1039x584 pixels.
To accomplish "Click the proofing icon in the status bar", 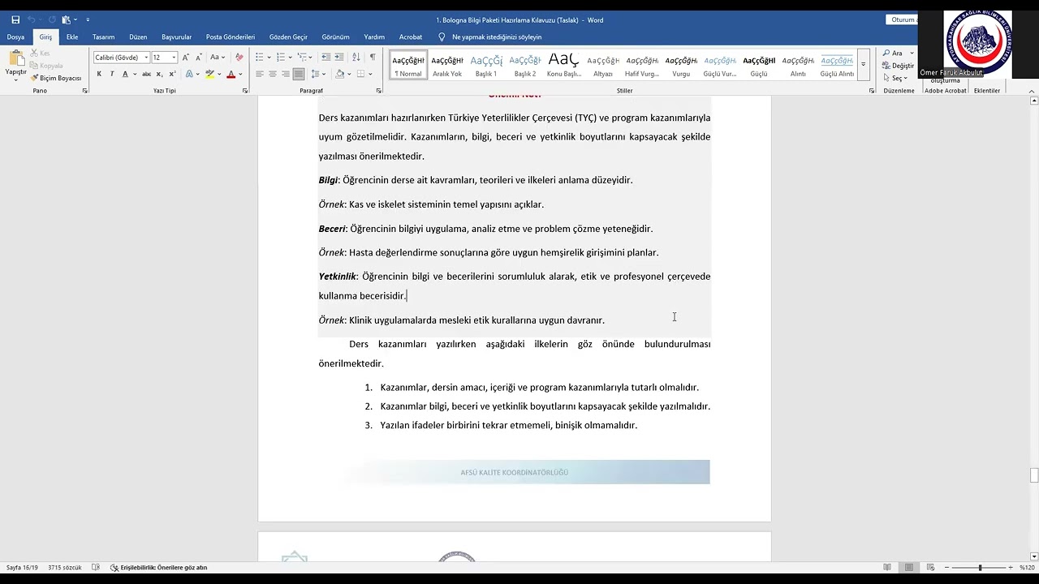I will (x=96, y=568).
